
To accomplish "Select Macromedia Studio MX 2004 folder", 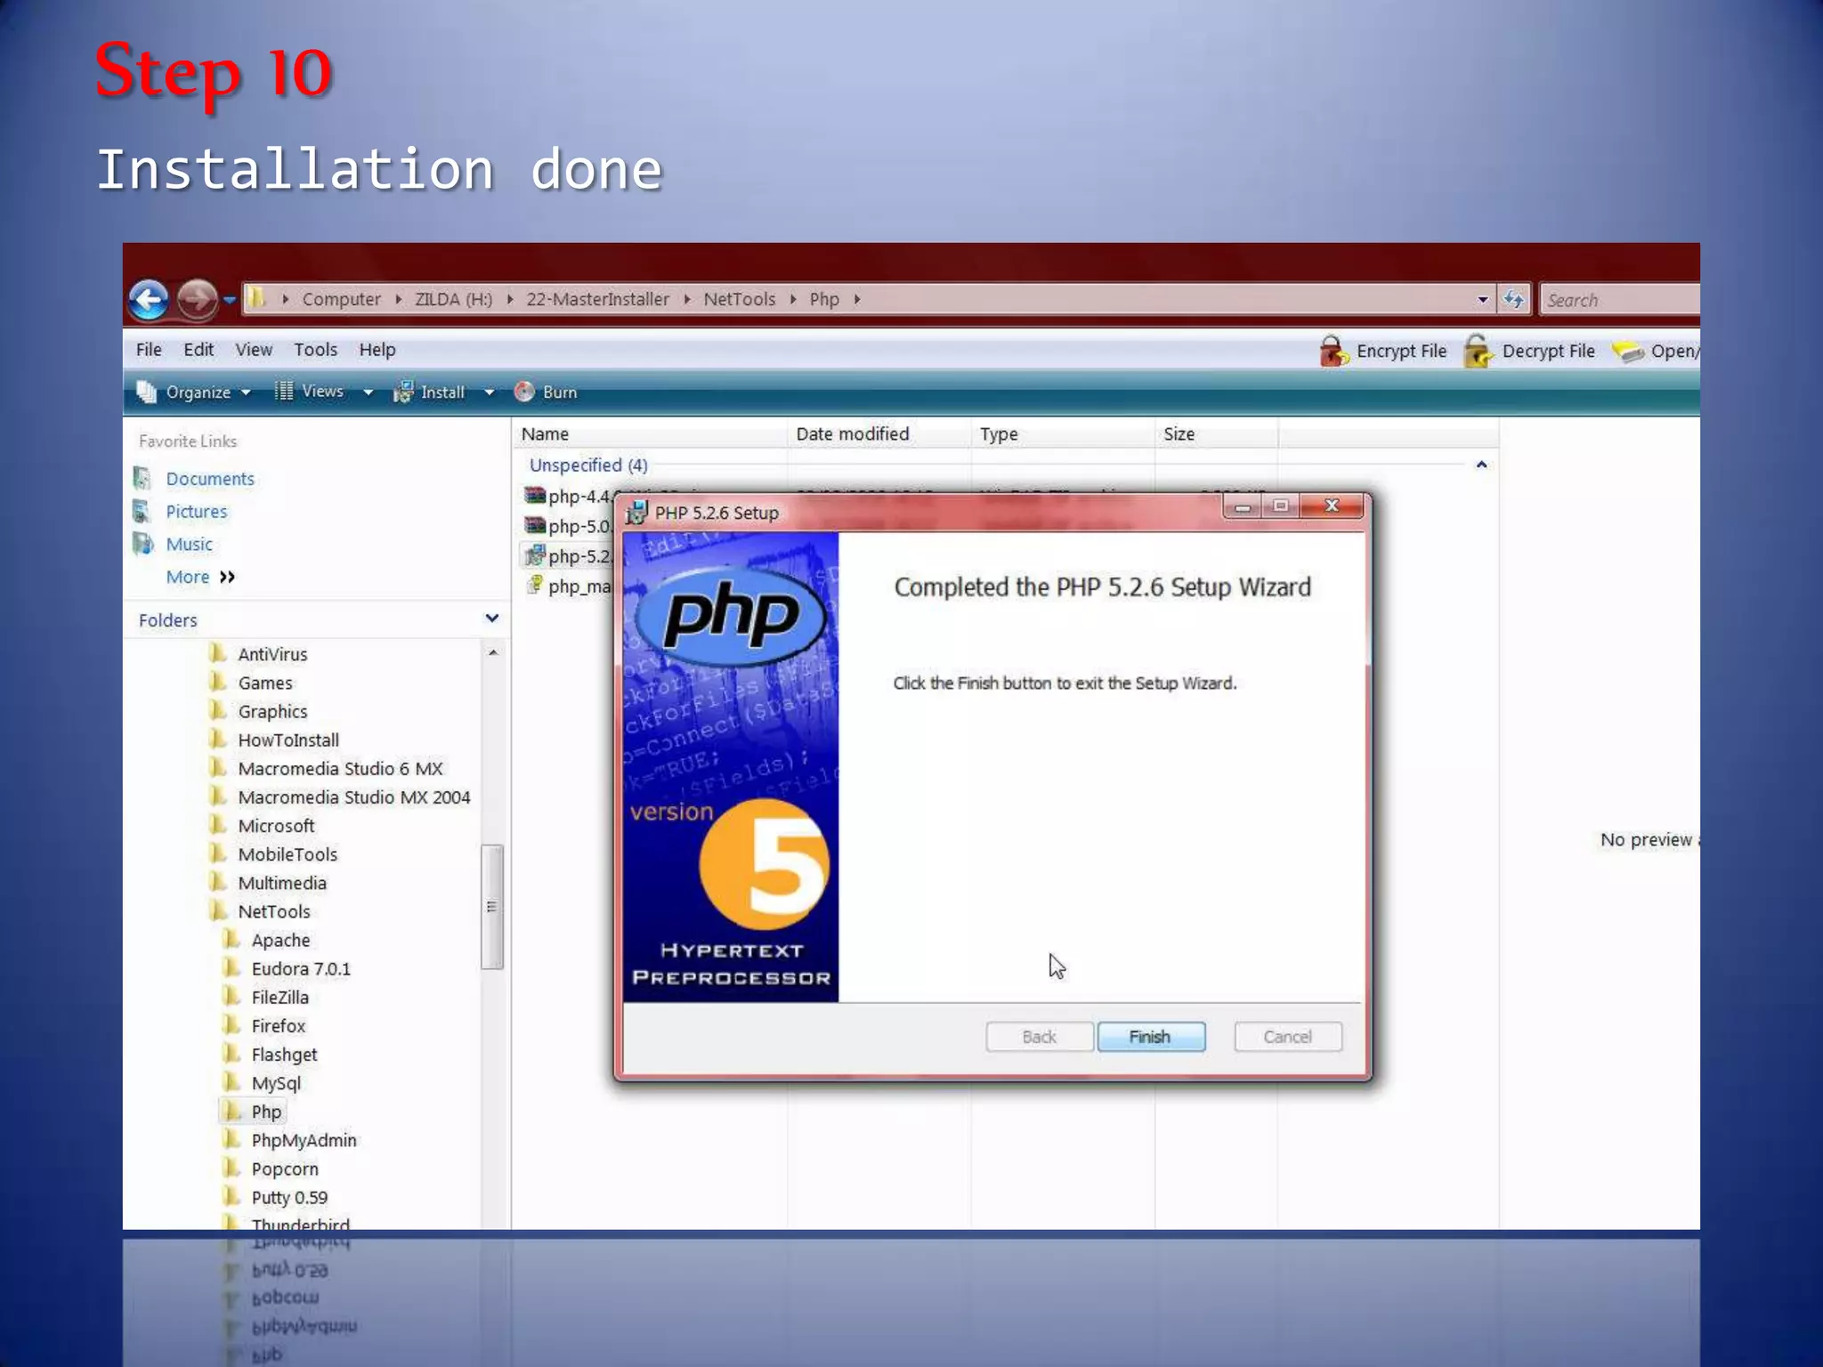I will tap(354, 797).
